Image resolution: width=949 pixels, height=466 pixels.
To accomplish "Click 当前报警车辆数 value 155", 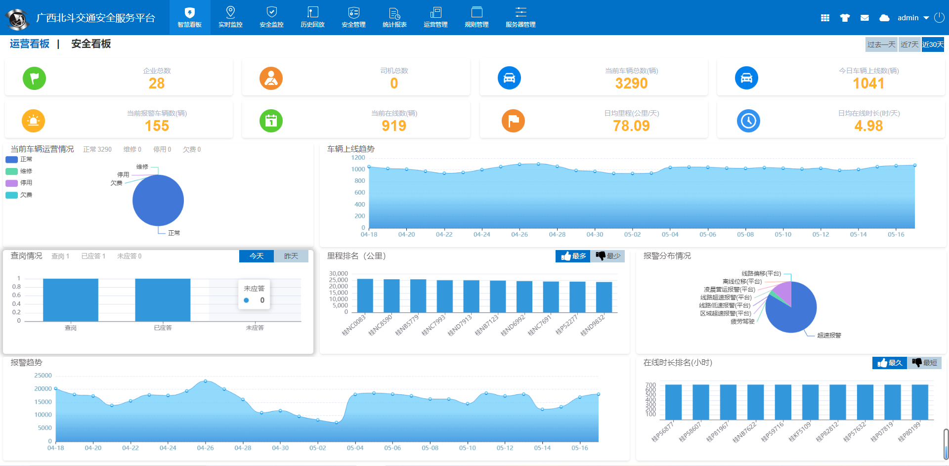I will (x=157, y=126).
